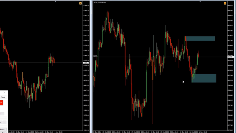Click the current price tag on left chart axis
236x133 pixels.
pyautogui.click(x=86, y=63)
